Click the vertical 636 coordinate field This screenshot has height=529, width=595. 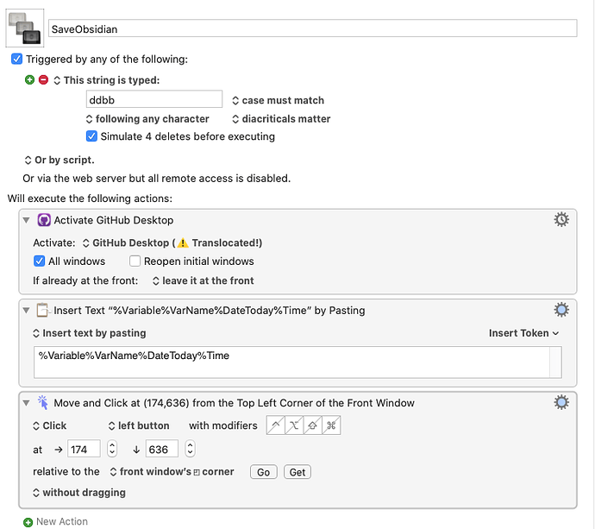[x=162, y=450]
